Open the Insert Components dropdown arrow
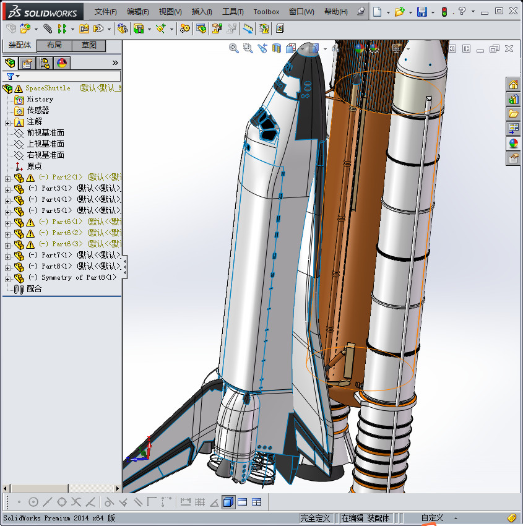This screenshot has width=523, height=526. 36,30
